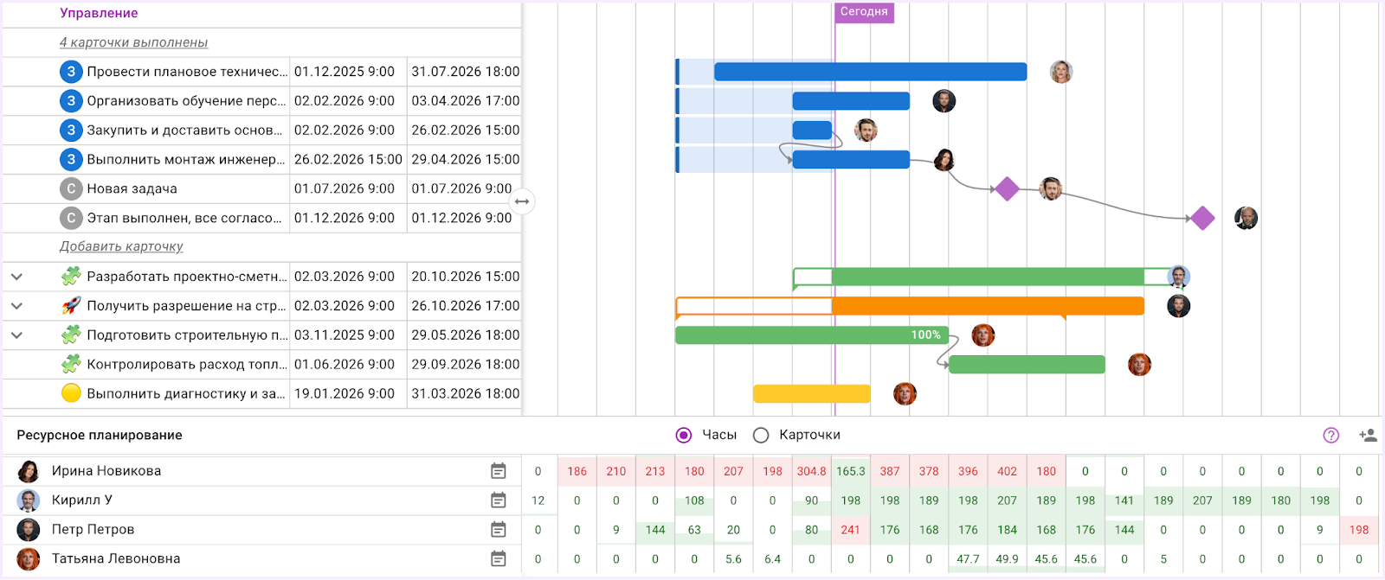This screenshot has height=580, width=1385.
Task: Expand Получить разрешение на стр... row
Action: pos(16,306)
